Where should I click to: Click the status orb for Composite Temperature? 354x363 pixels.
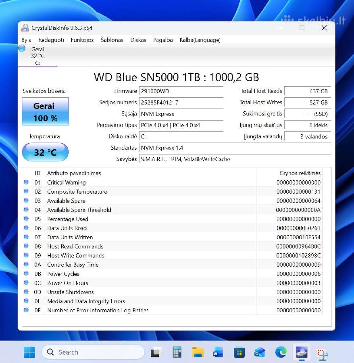[x=26, y=191]
